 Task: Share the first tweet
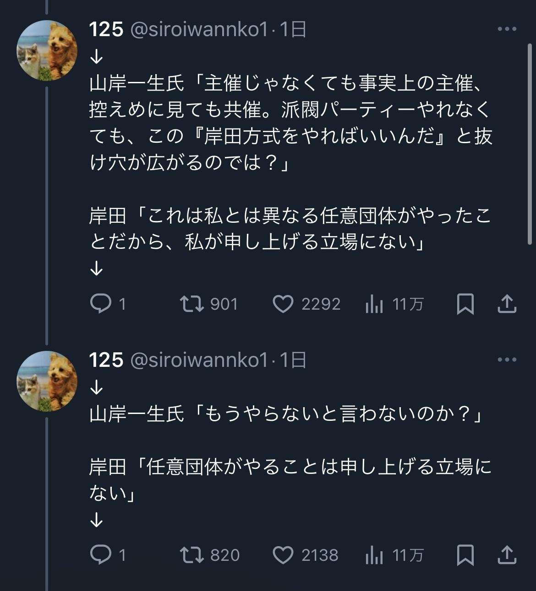[507, 304]
